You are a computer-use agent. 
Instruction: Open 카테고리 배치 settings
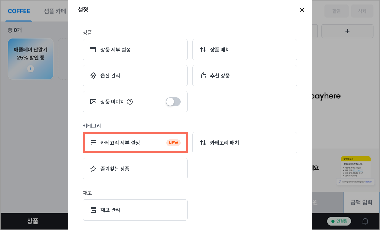coord(245,143)
